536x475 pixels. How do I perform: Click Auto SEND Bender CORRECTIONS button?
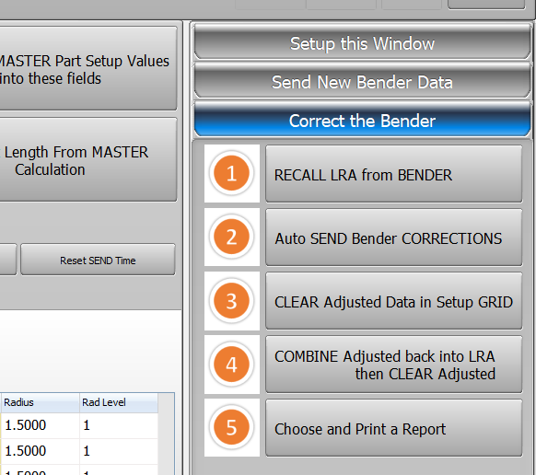coord(394,237)
